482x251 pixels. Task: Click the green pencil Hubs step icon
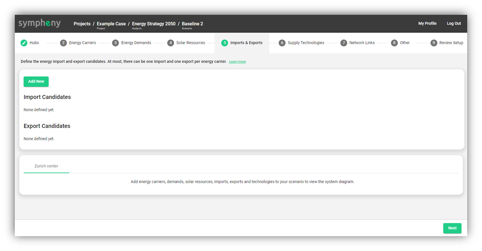[24, 43]
